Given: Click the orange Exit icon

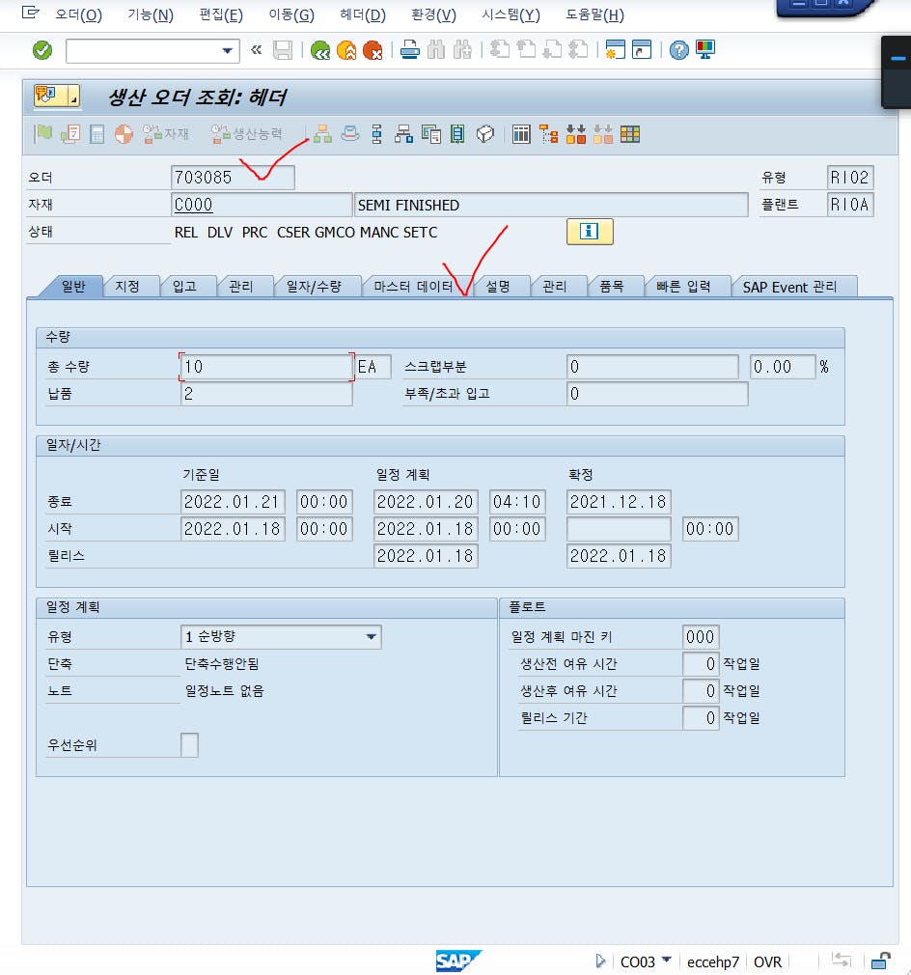Looking at the screenshot, I should pyautogui.click(x=346, y=50).
